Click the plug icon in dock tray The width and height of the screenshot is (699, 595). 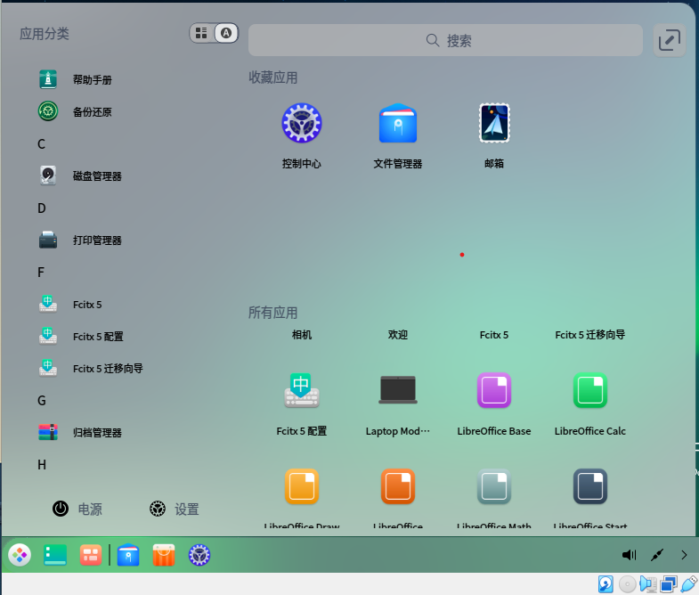tap(657, 555)
